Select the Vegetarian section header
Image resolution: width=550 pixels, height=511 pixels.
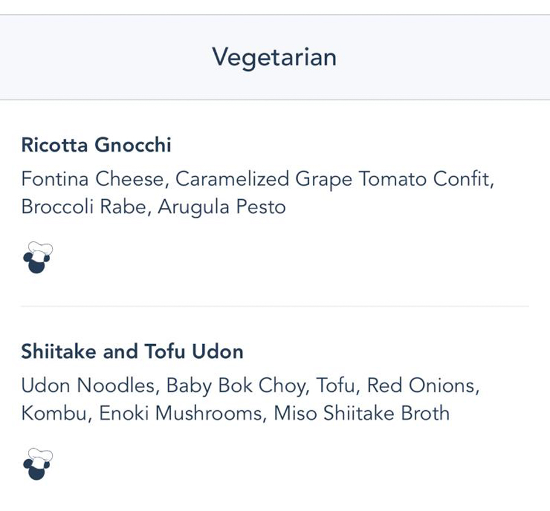tap(274, 57)
